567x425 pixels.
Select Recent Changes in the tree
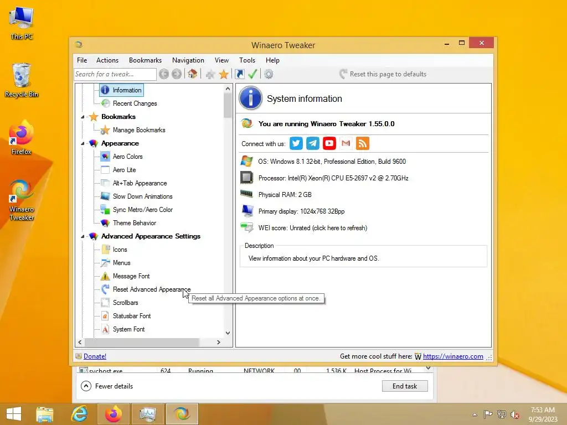pos(135,103)
